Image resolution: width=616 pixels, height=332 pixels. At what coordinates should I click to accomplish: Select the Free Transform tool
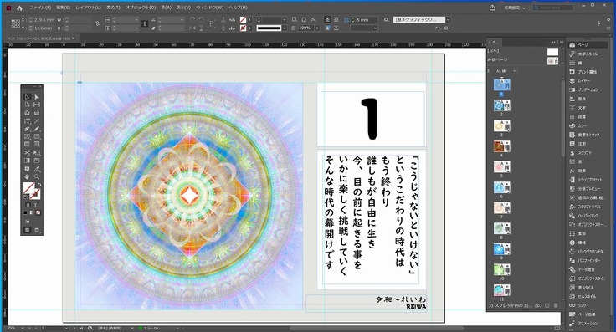pos(37,152)
